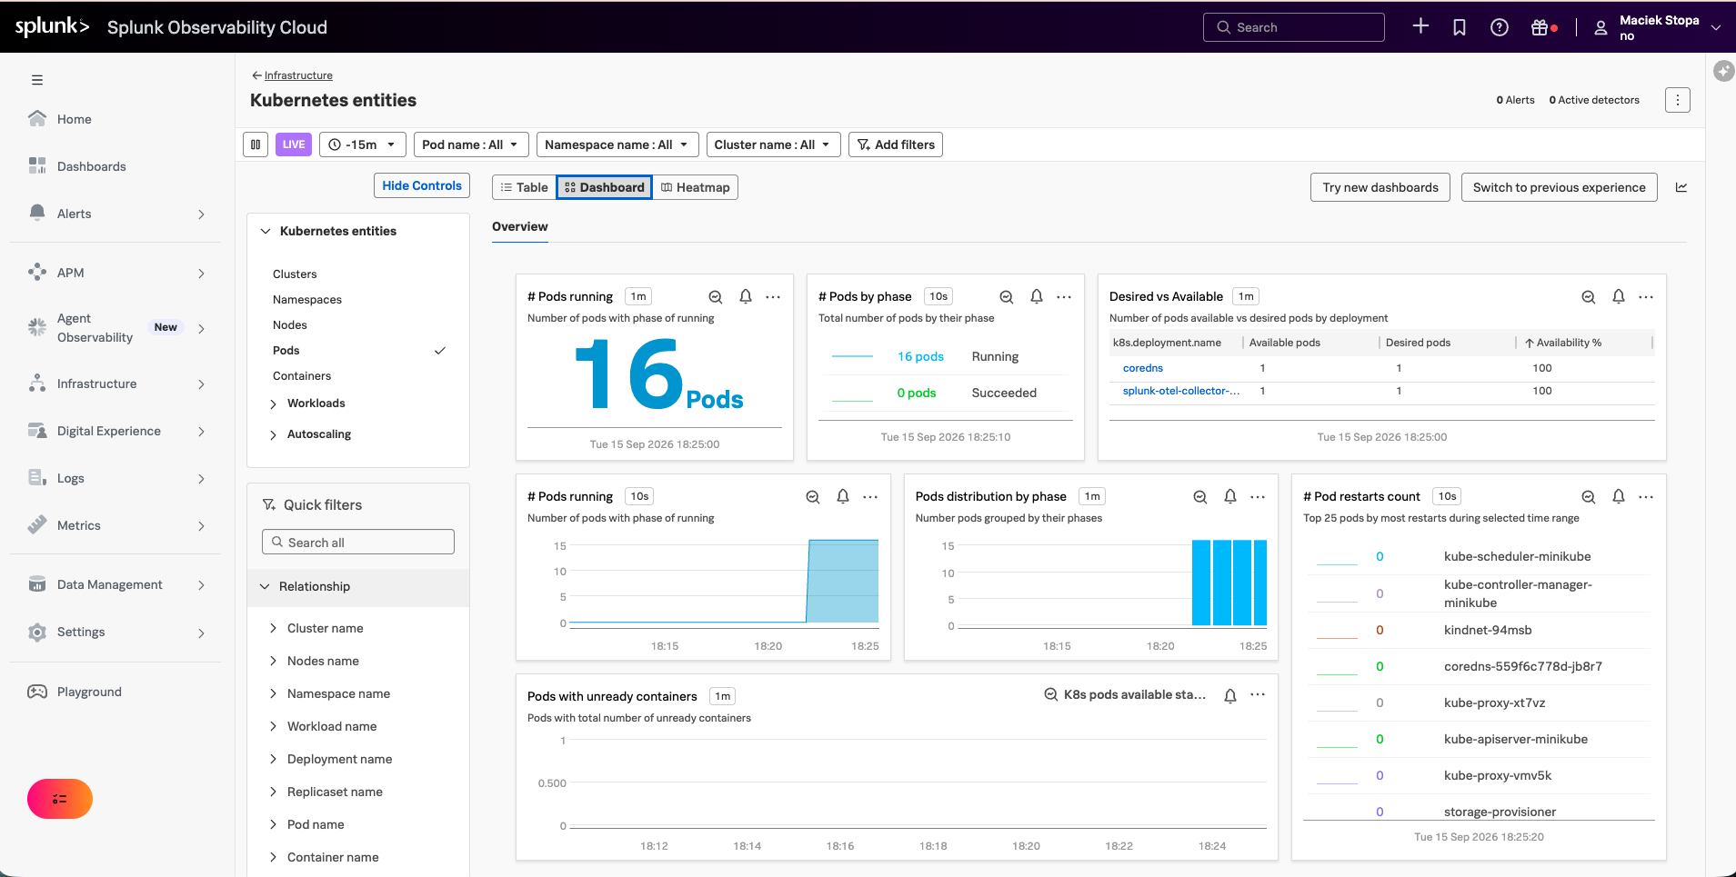
Task: Switch to Heatmap view
Action: coord(695,187)
